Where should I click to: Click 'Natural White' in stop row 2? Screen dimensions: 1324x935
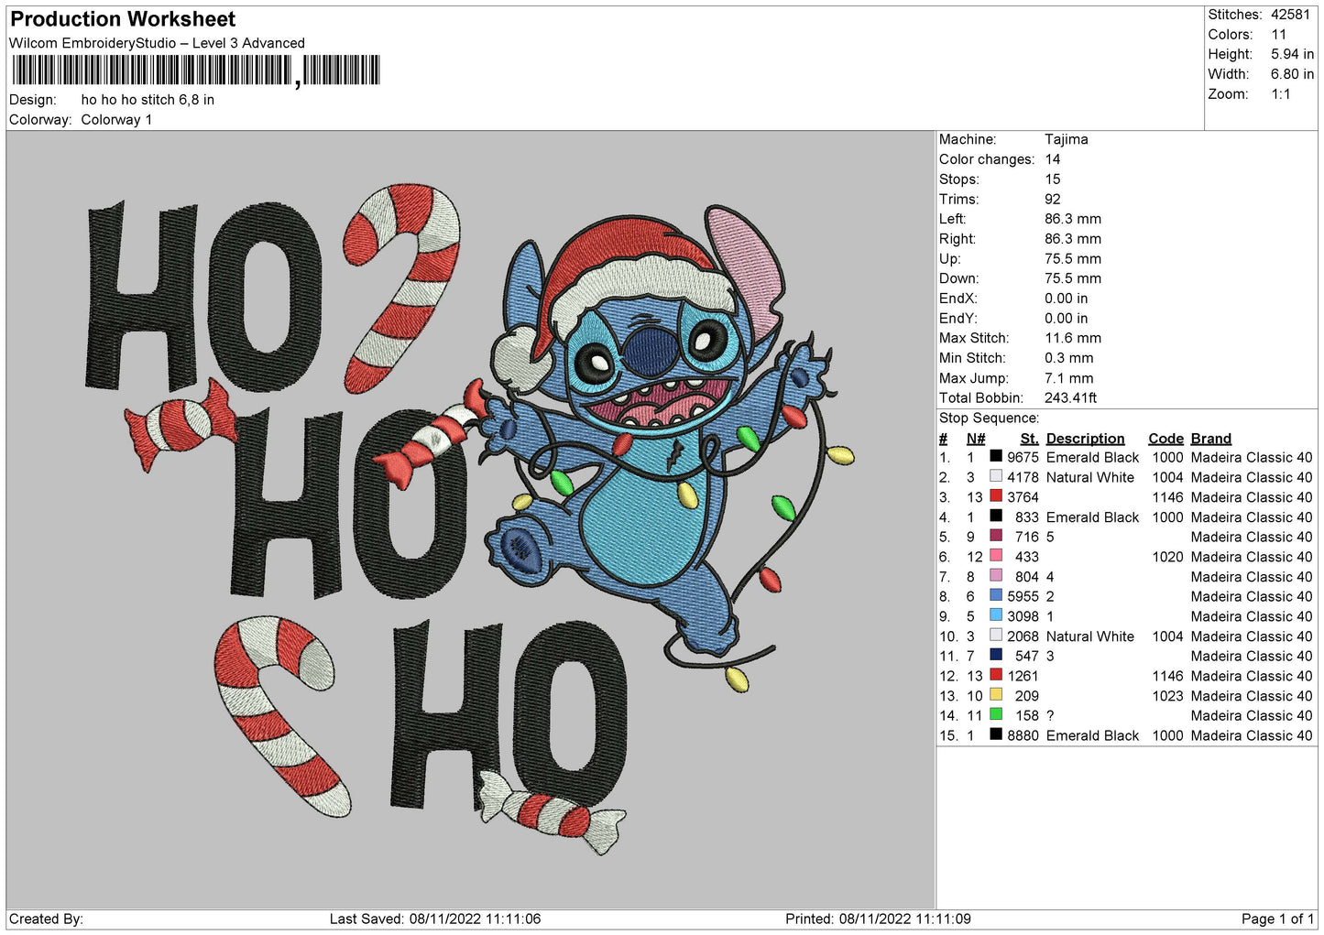(1090, 477)
